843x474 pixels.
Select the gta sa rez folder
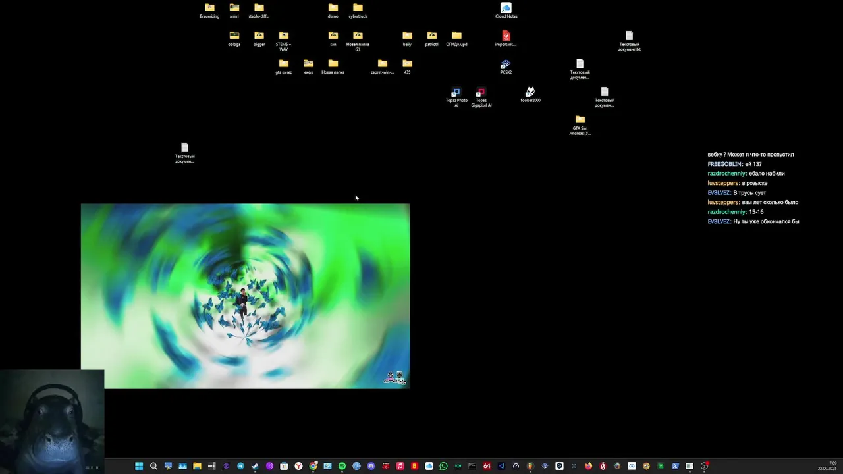coord(283,67)
